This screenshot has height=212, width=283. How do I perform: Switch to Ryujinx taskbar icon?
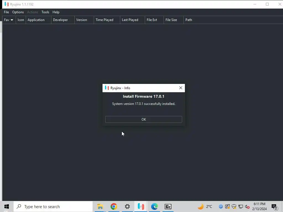click(x=141, y=206)
